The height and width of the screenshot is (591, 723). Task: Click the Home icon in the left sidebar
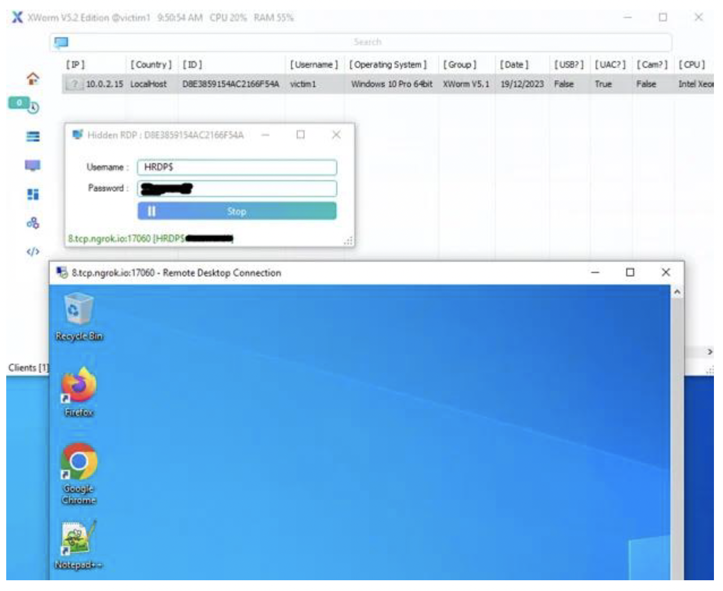coord(33,79)
